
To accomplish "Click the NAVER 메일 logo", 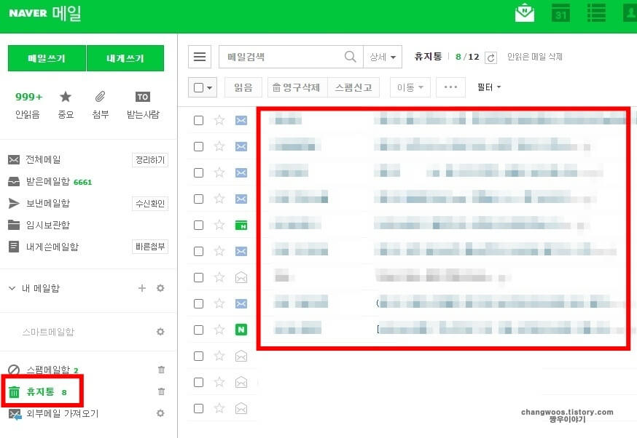I will click(45, 12).
